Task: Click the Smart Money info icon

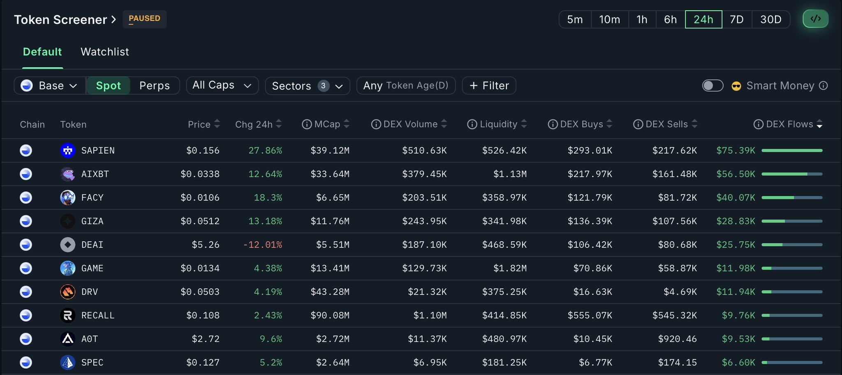Action: click(x=823, y=85)
